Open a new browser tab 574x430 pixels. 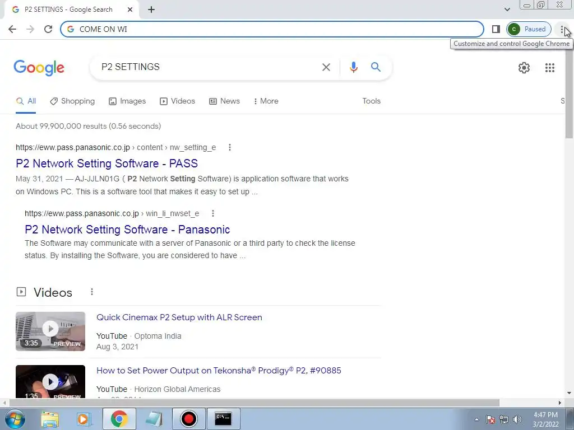pos(151,10)
